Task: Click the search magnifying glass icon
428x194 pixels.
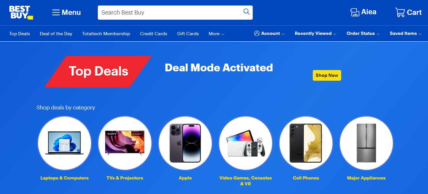Action: [x=246, y=12]
